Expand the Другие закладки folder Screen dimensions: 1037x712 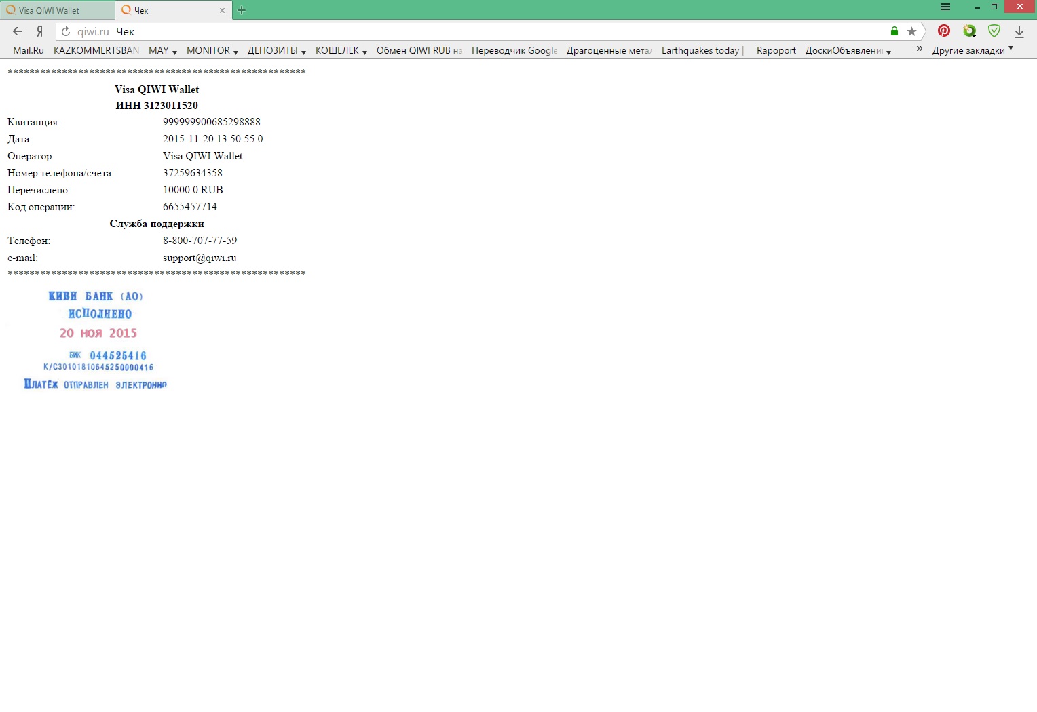click(973, 50)
